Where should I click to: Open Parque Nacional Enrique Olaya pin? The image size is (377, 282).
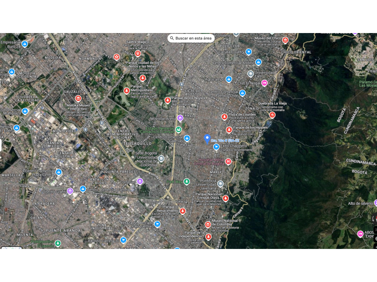coord(225,198)
